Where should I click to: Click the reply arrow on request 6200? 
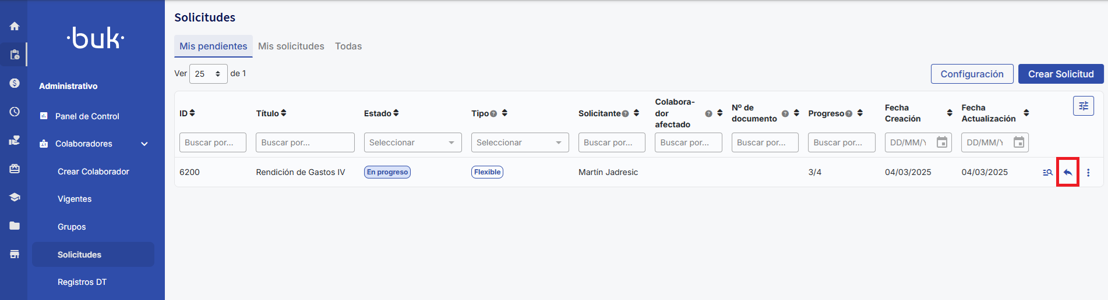click(1067, 172)
